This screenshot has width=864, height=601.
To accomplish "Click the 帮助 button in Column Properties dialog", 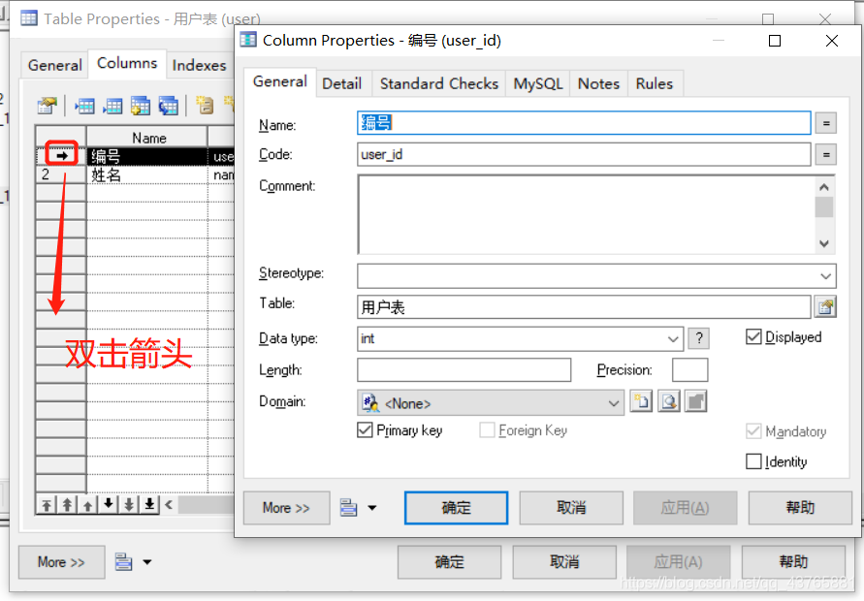I will [x=800, y=507].
